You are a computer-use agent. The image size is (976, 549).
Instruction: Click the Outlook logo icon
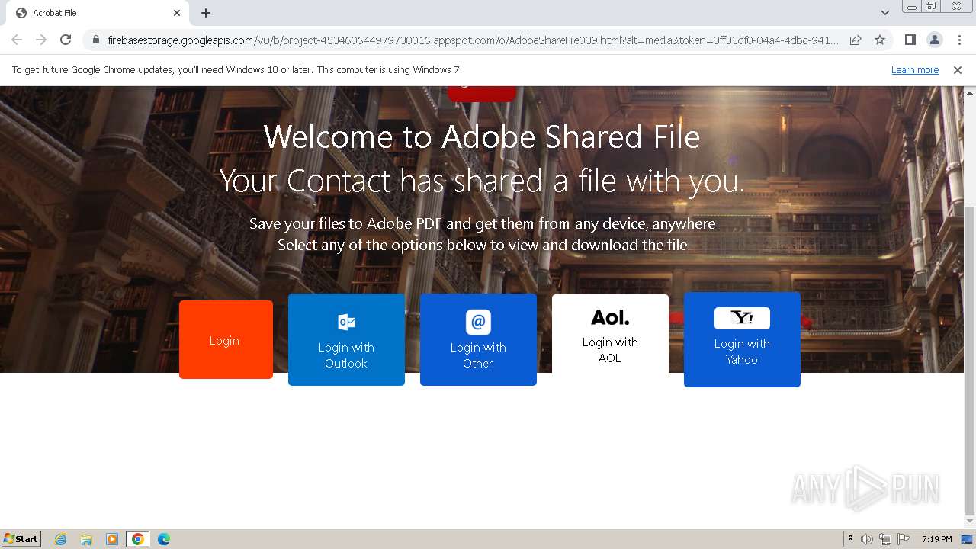(346, 323)
